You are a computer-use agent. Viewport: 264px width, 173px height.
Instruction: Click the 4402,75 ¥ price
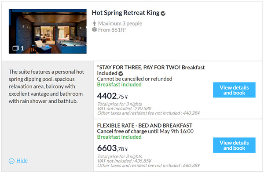[112, 96]
